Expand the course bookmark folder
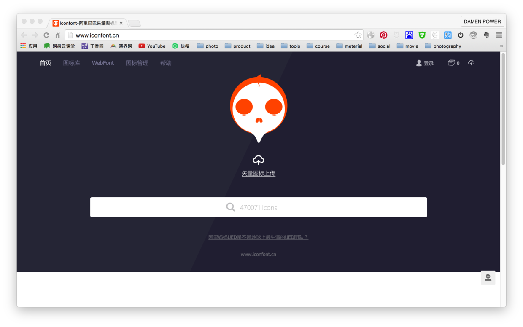Screen dimensions: 523x327 click(318, 46)
